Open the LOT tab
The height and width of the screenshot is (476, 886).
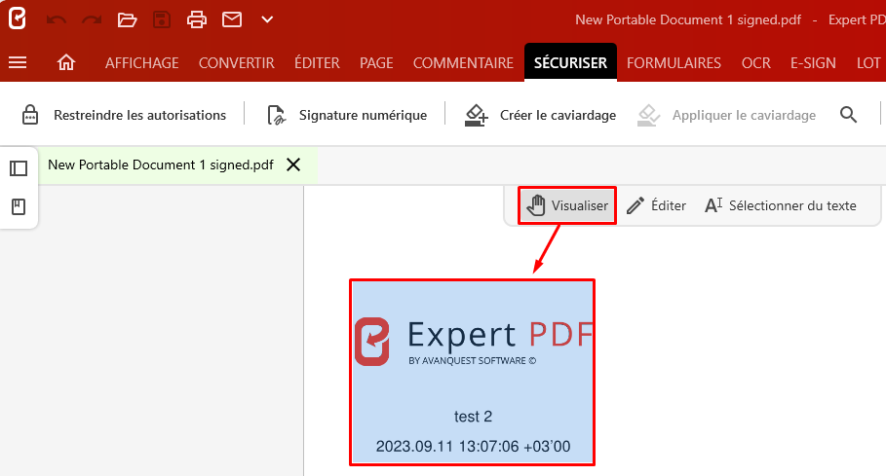point(868,62)
